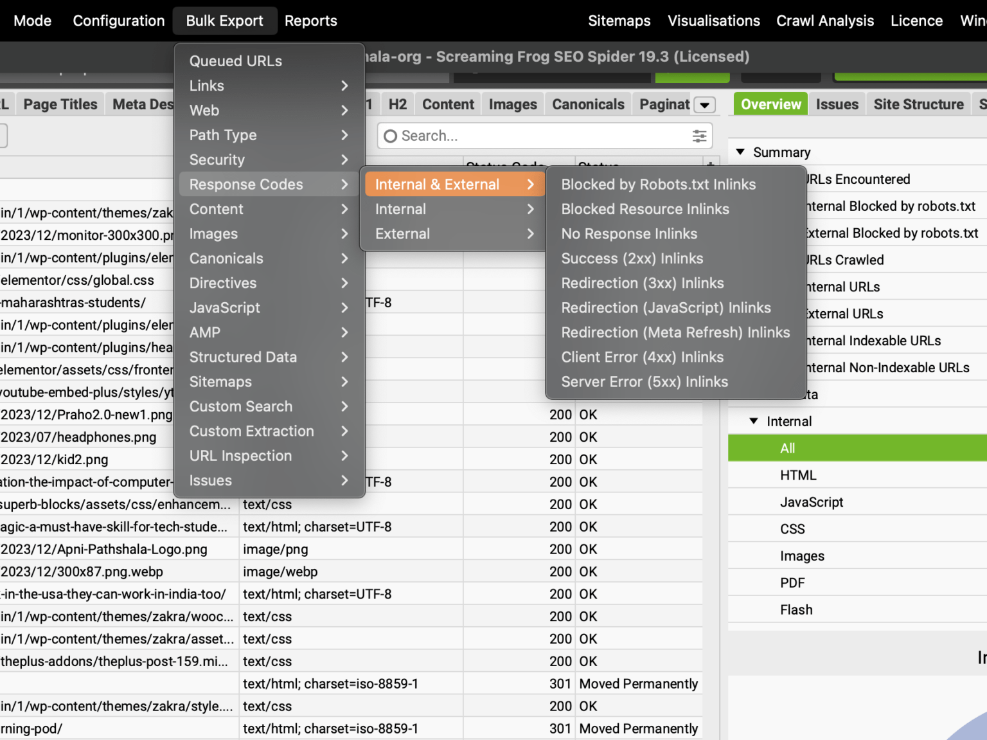Collapse the Summary section triangle
The height and width of the screenshot is (740, 987).
point(740,152)
